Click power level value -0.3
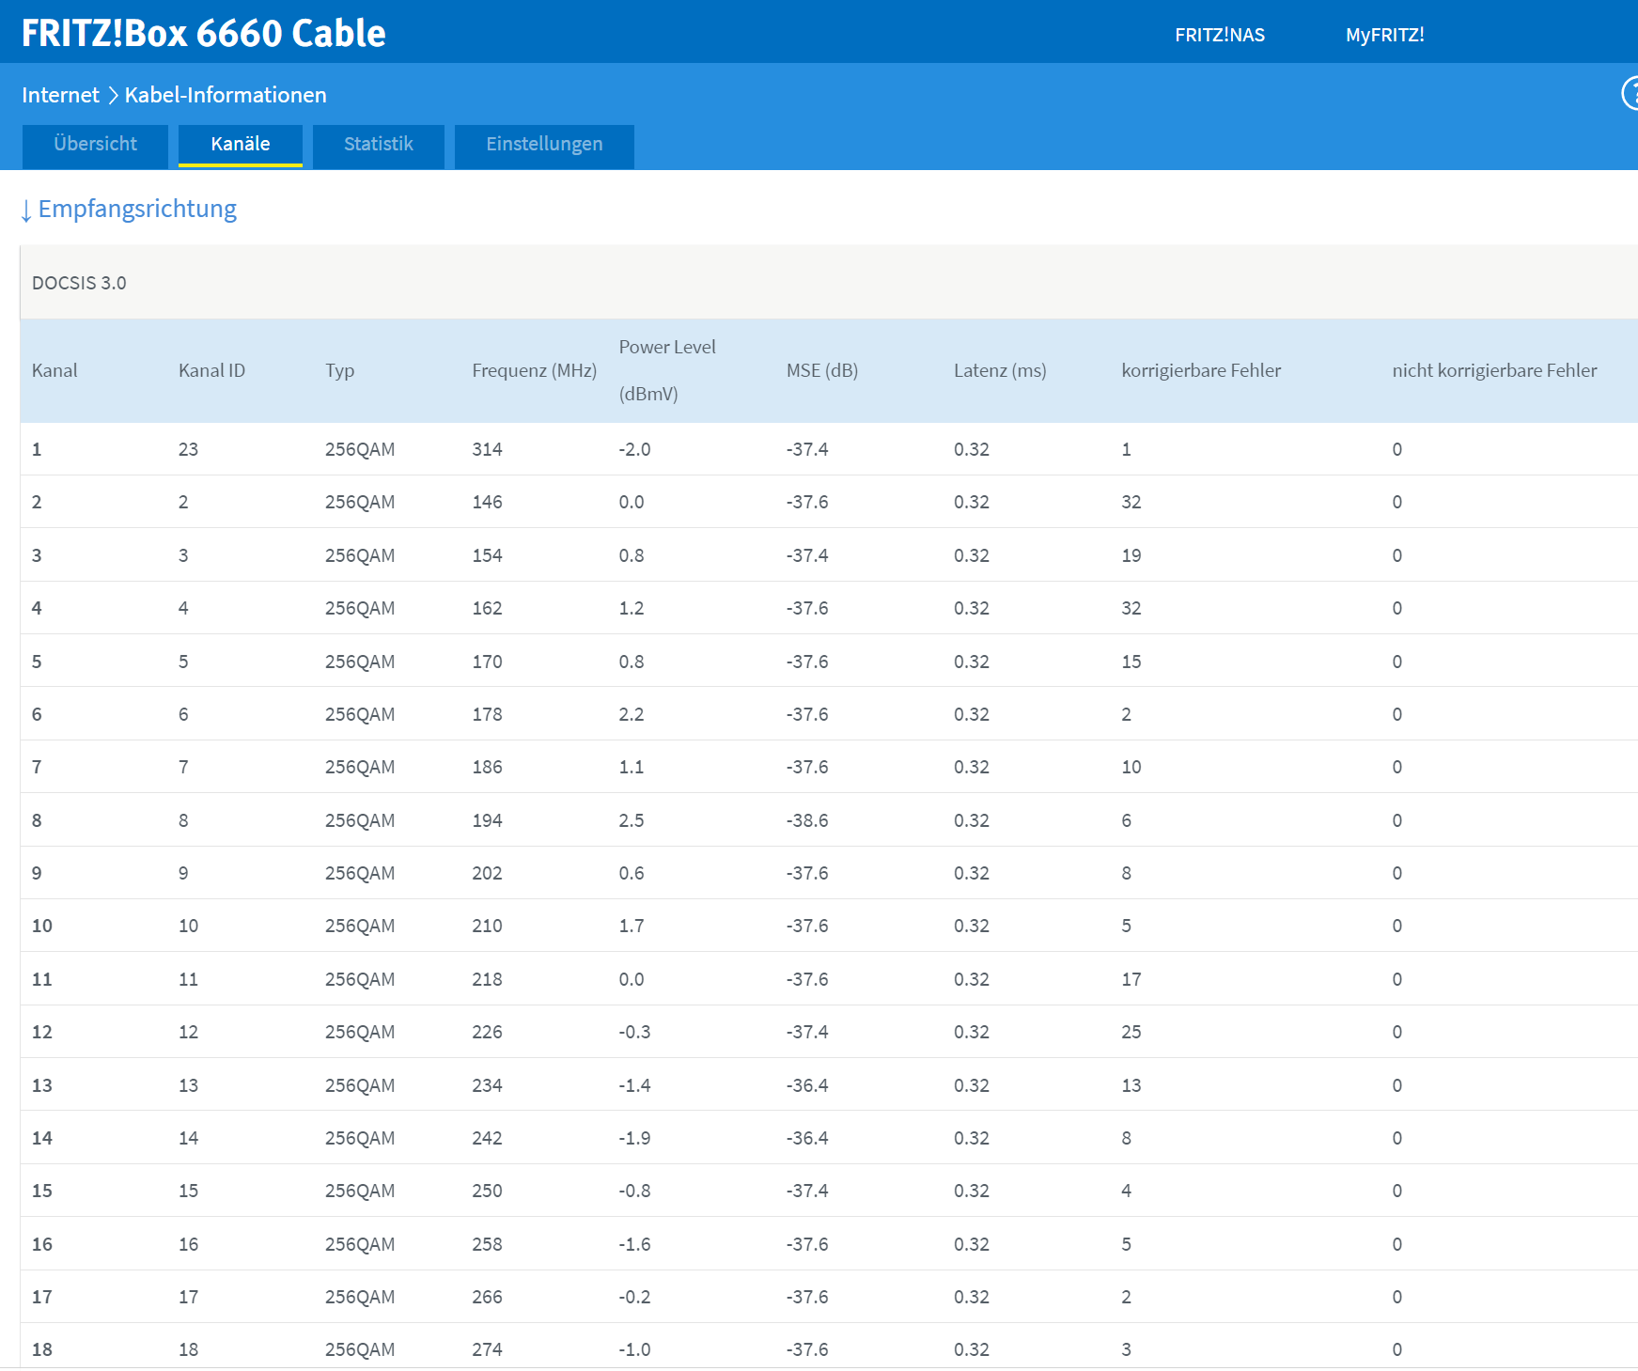 (x=634, y=1032)
